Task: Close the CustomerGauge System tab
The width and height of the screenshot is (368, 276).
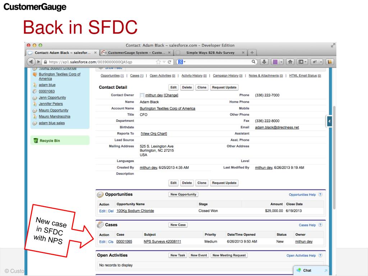Action: 169,52
